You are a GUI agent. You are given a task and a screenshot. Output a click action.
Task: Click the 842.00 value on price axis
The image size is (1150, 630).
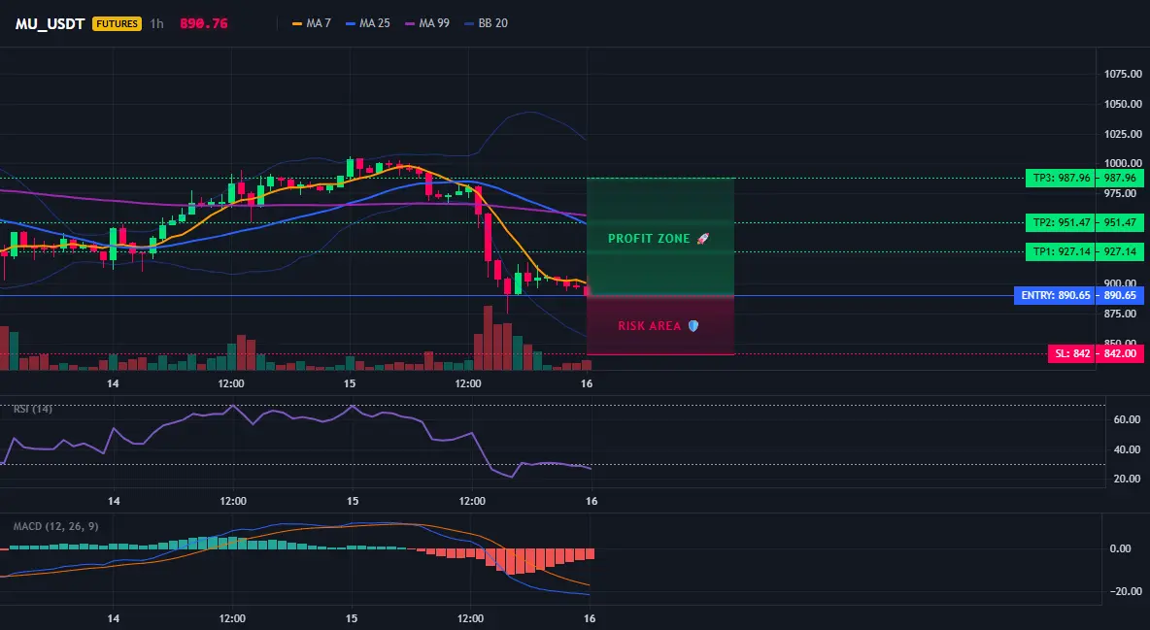point(1120,353)
